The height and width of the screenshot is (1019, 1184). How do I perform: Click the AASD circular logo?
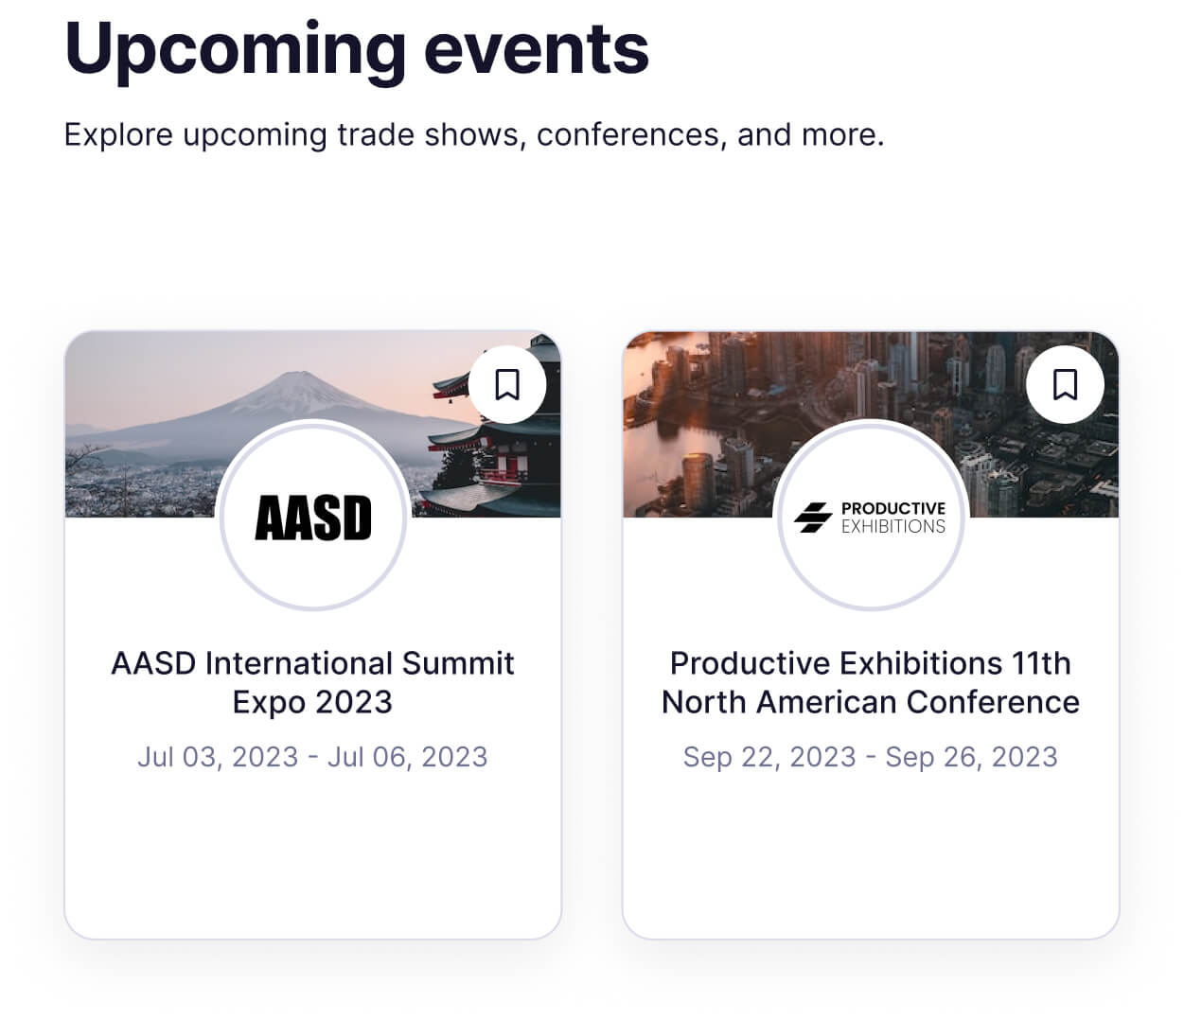click(313, 518)
